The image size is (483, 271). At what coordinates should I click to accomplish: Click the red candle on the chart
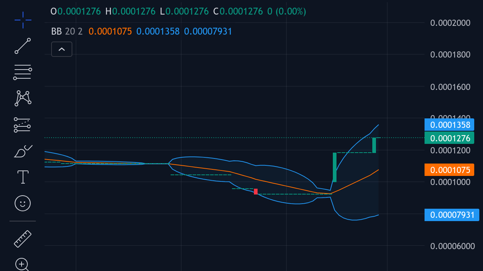[x=256, y=191]
